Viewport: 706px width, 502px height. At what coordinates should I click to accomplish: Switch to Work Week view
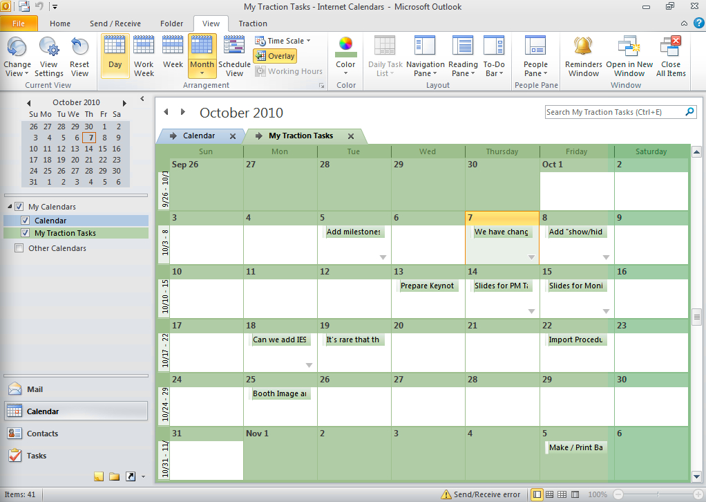coord(144,55)
